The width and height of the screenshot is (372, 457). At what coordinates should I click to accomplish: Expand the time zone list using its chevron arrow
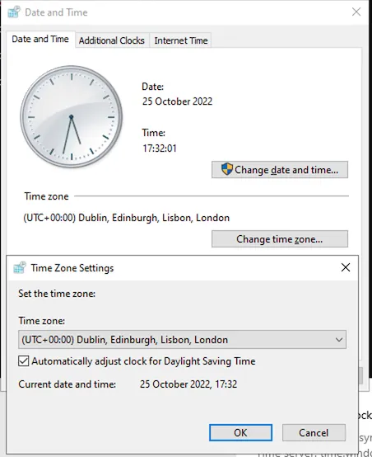pos(338,340)
